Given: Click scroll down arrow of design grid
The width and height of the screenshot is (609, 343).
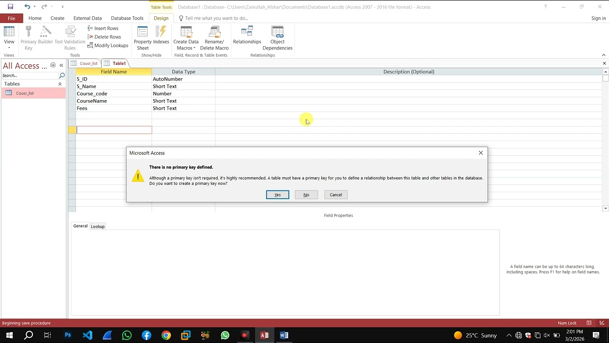Looking at the screenshot, I should [x=605, y=208].
